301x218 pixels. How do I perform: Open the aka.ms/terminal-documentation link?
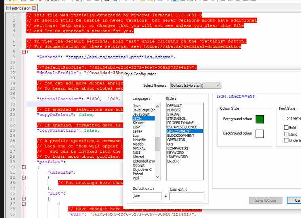192,46
